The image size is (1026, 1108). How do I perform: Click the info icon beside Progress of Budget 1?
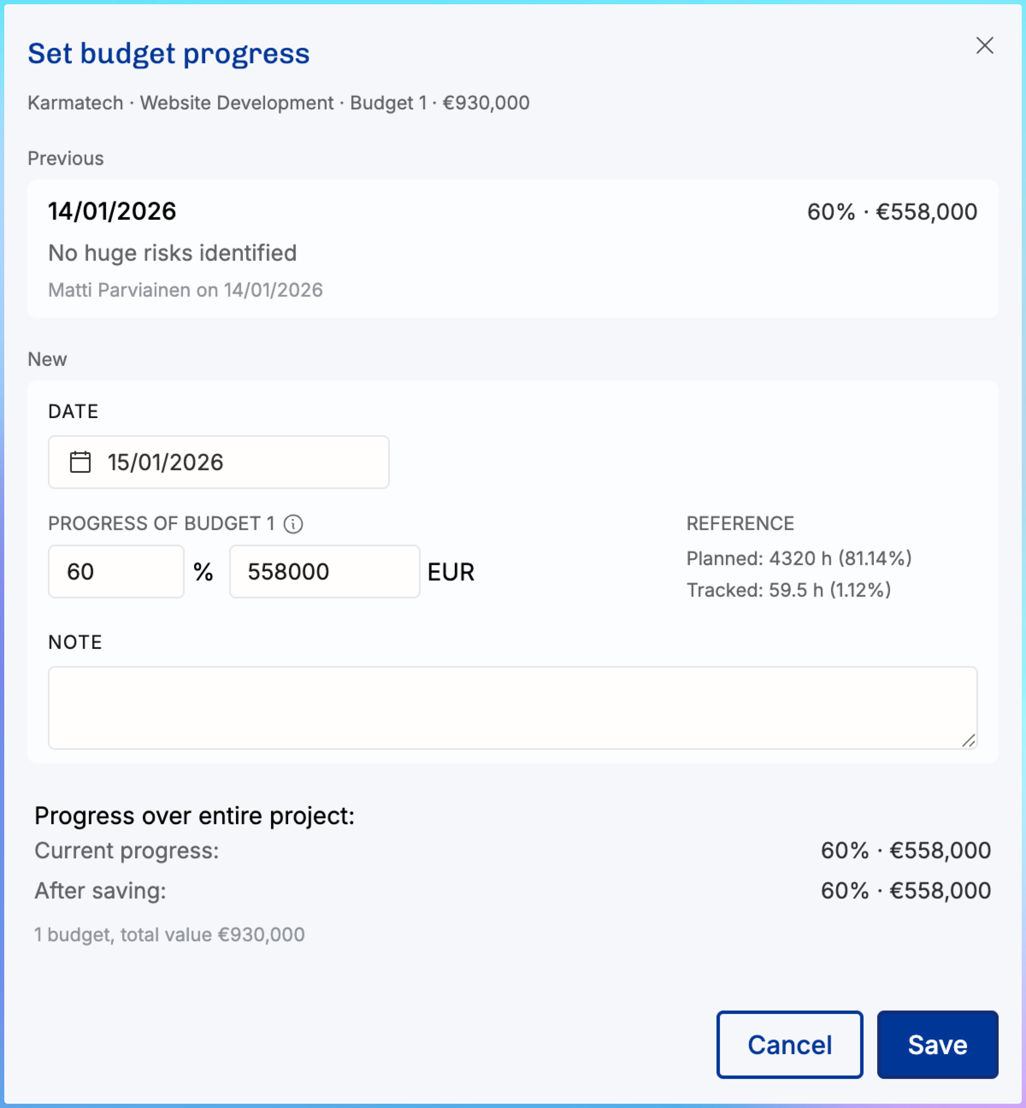(x=293, y=524)
